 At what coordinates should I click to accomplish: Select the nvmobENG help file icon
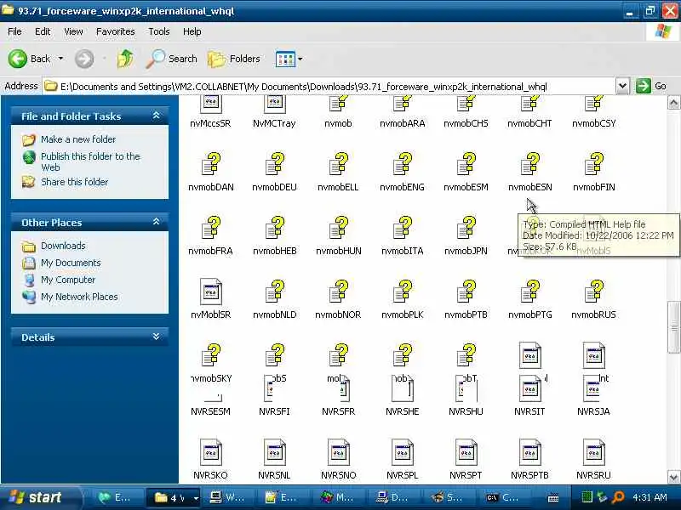pos(402,164)
